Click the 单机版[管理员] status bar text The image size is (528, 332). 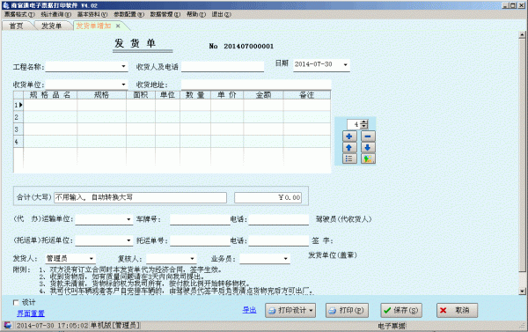click(115, 325)
